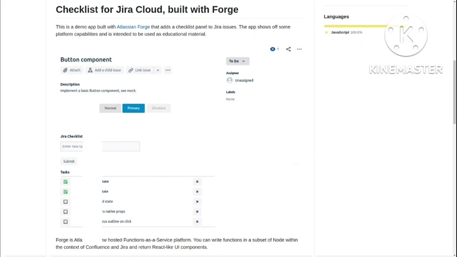Viewport: 457px width, 257px height.
Task: Remove the 'focus outline on click' task
Action: (197, 222)
